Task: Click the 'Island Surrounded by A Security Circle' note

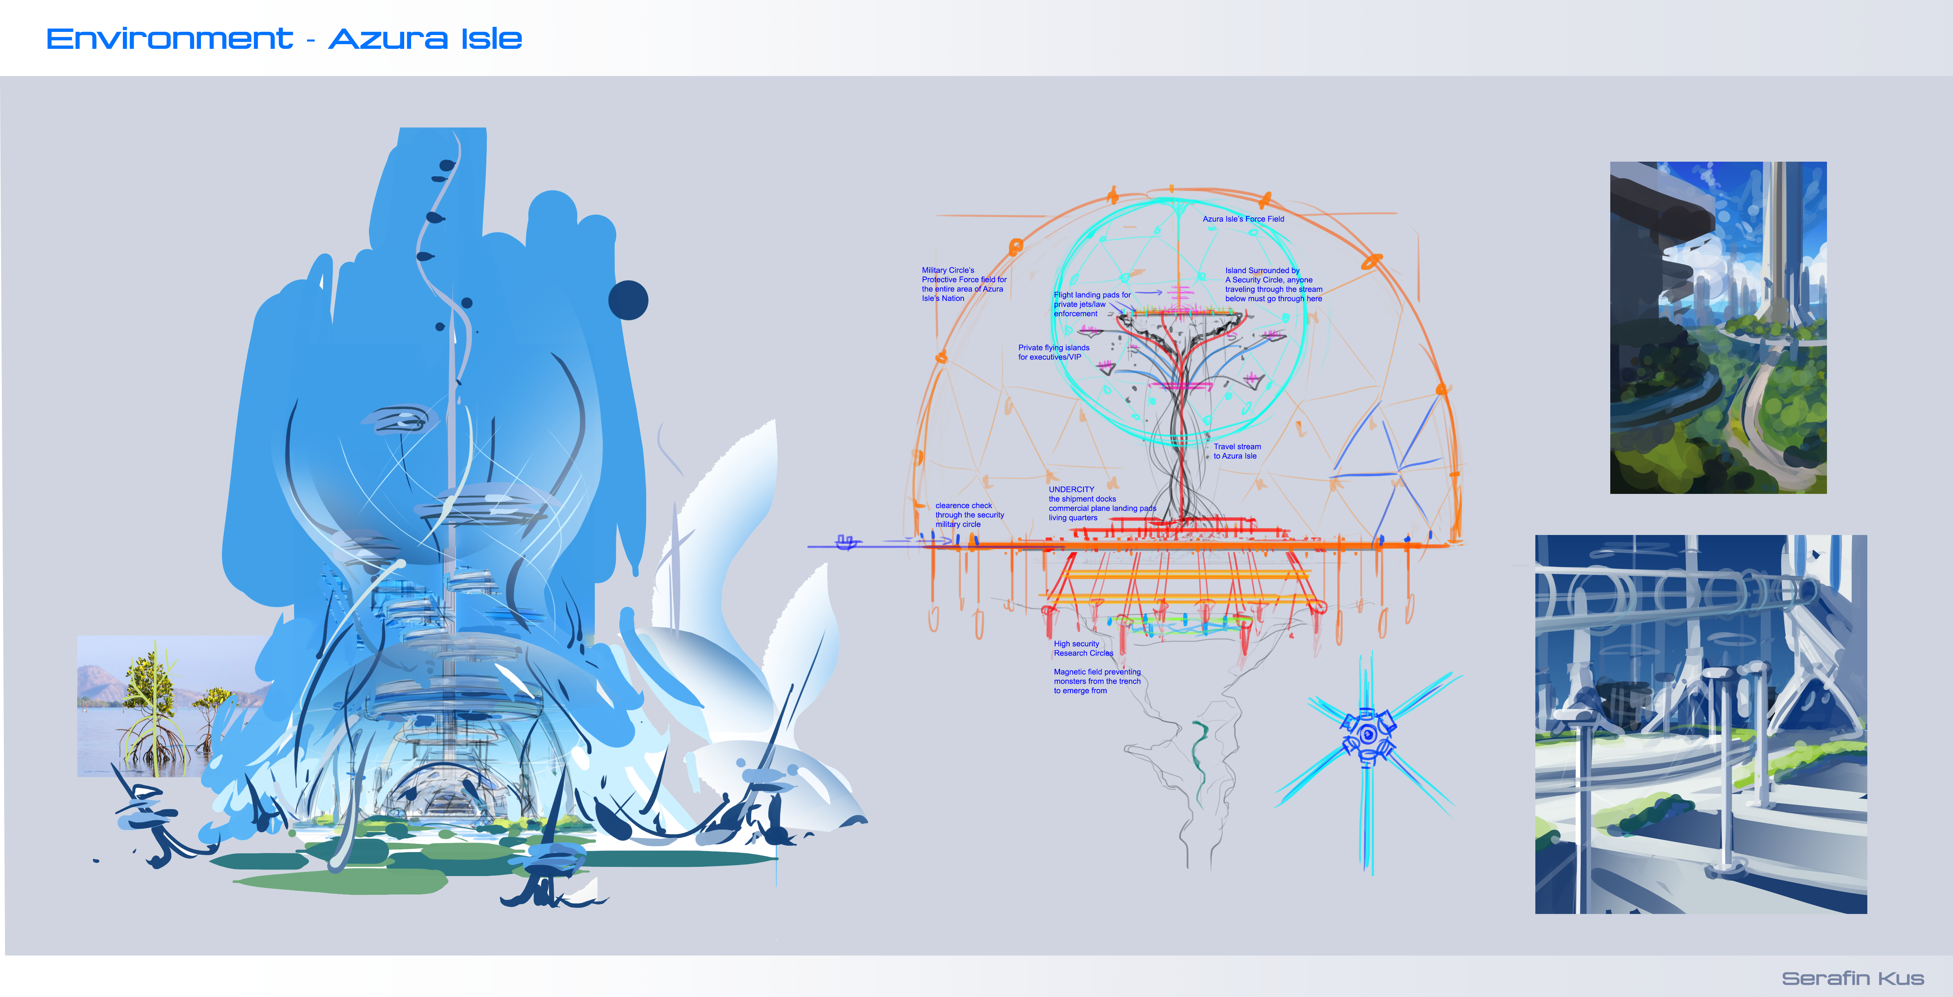Action: pyautogui.click(x=1273, y=284)
